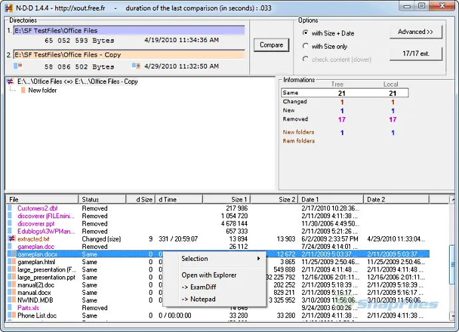Screen dimensions: 459x332
Task: Click the Removed label in Informations
Action: tap(295, 119)
